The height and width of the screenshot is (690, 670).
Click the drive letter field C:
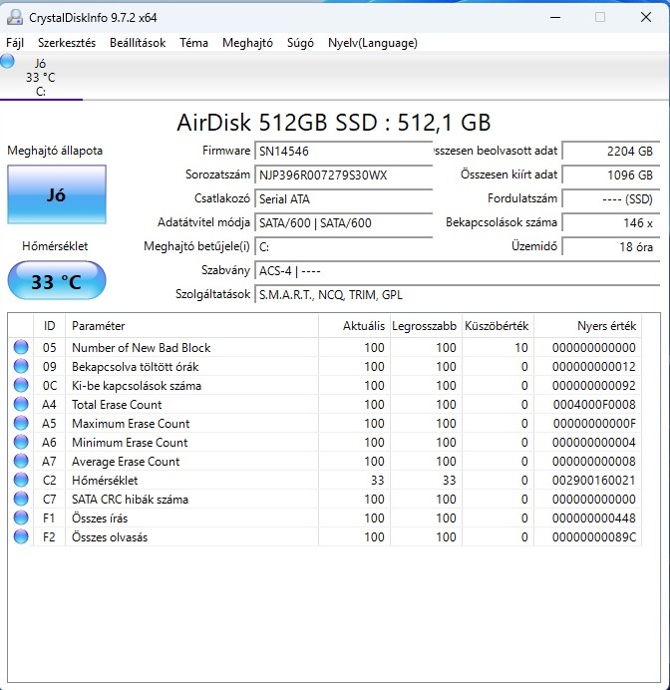(x=344, y=247)
